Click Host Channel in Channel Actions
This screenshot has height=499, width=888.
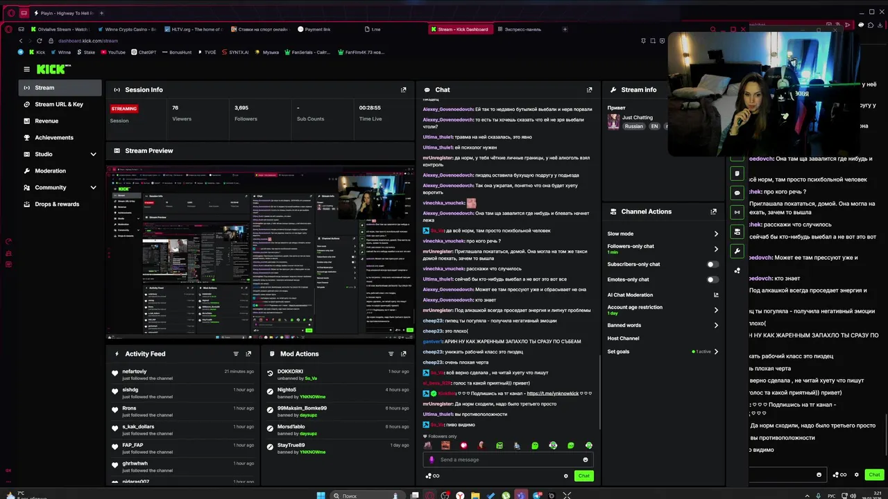tap(623, 338)
